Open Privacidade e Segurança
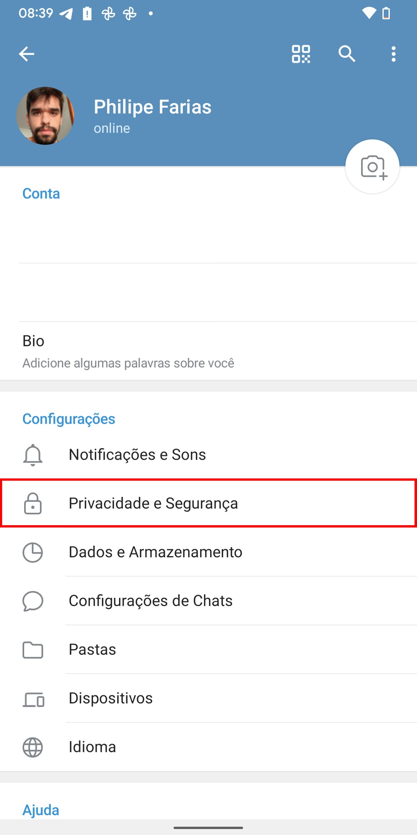Image resolution: width=417 pixels, height=835 pixels. tap(153, 504)
